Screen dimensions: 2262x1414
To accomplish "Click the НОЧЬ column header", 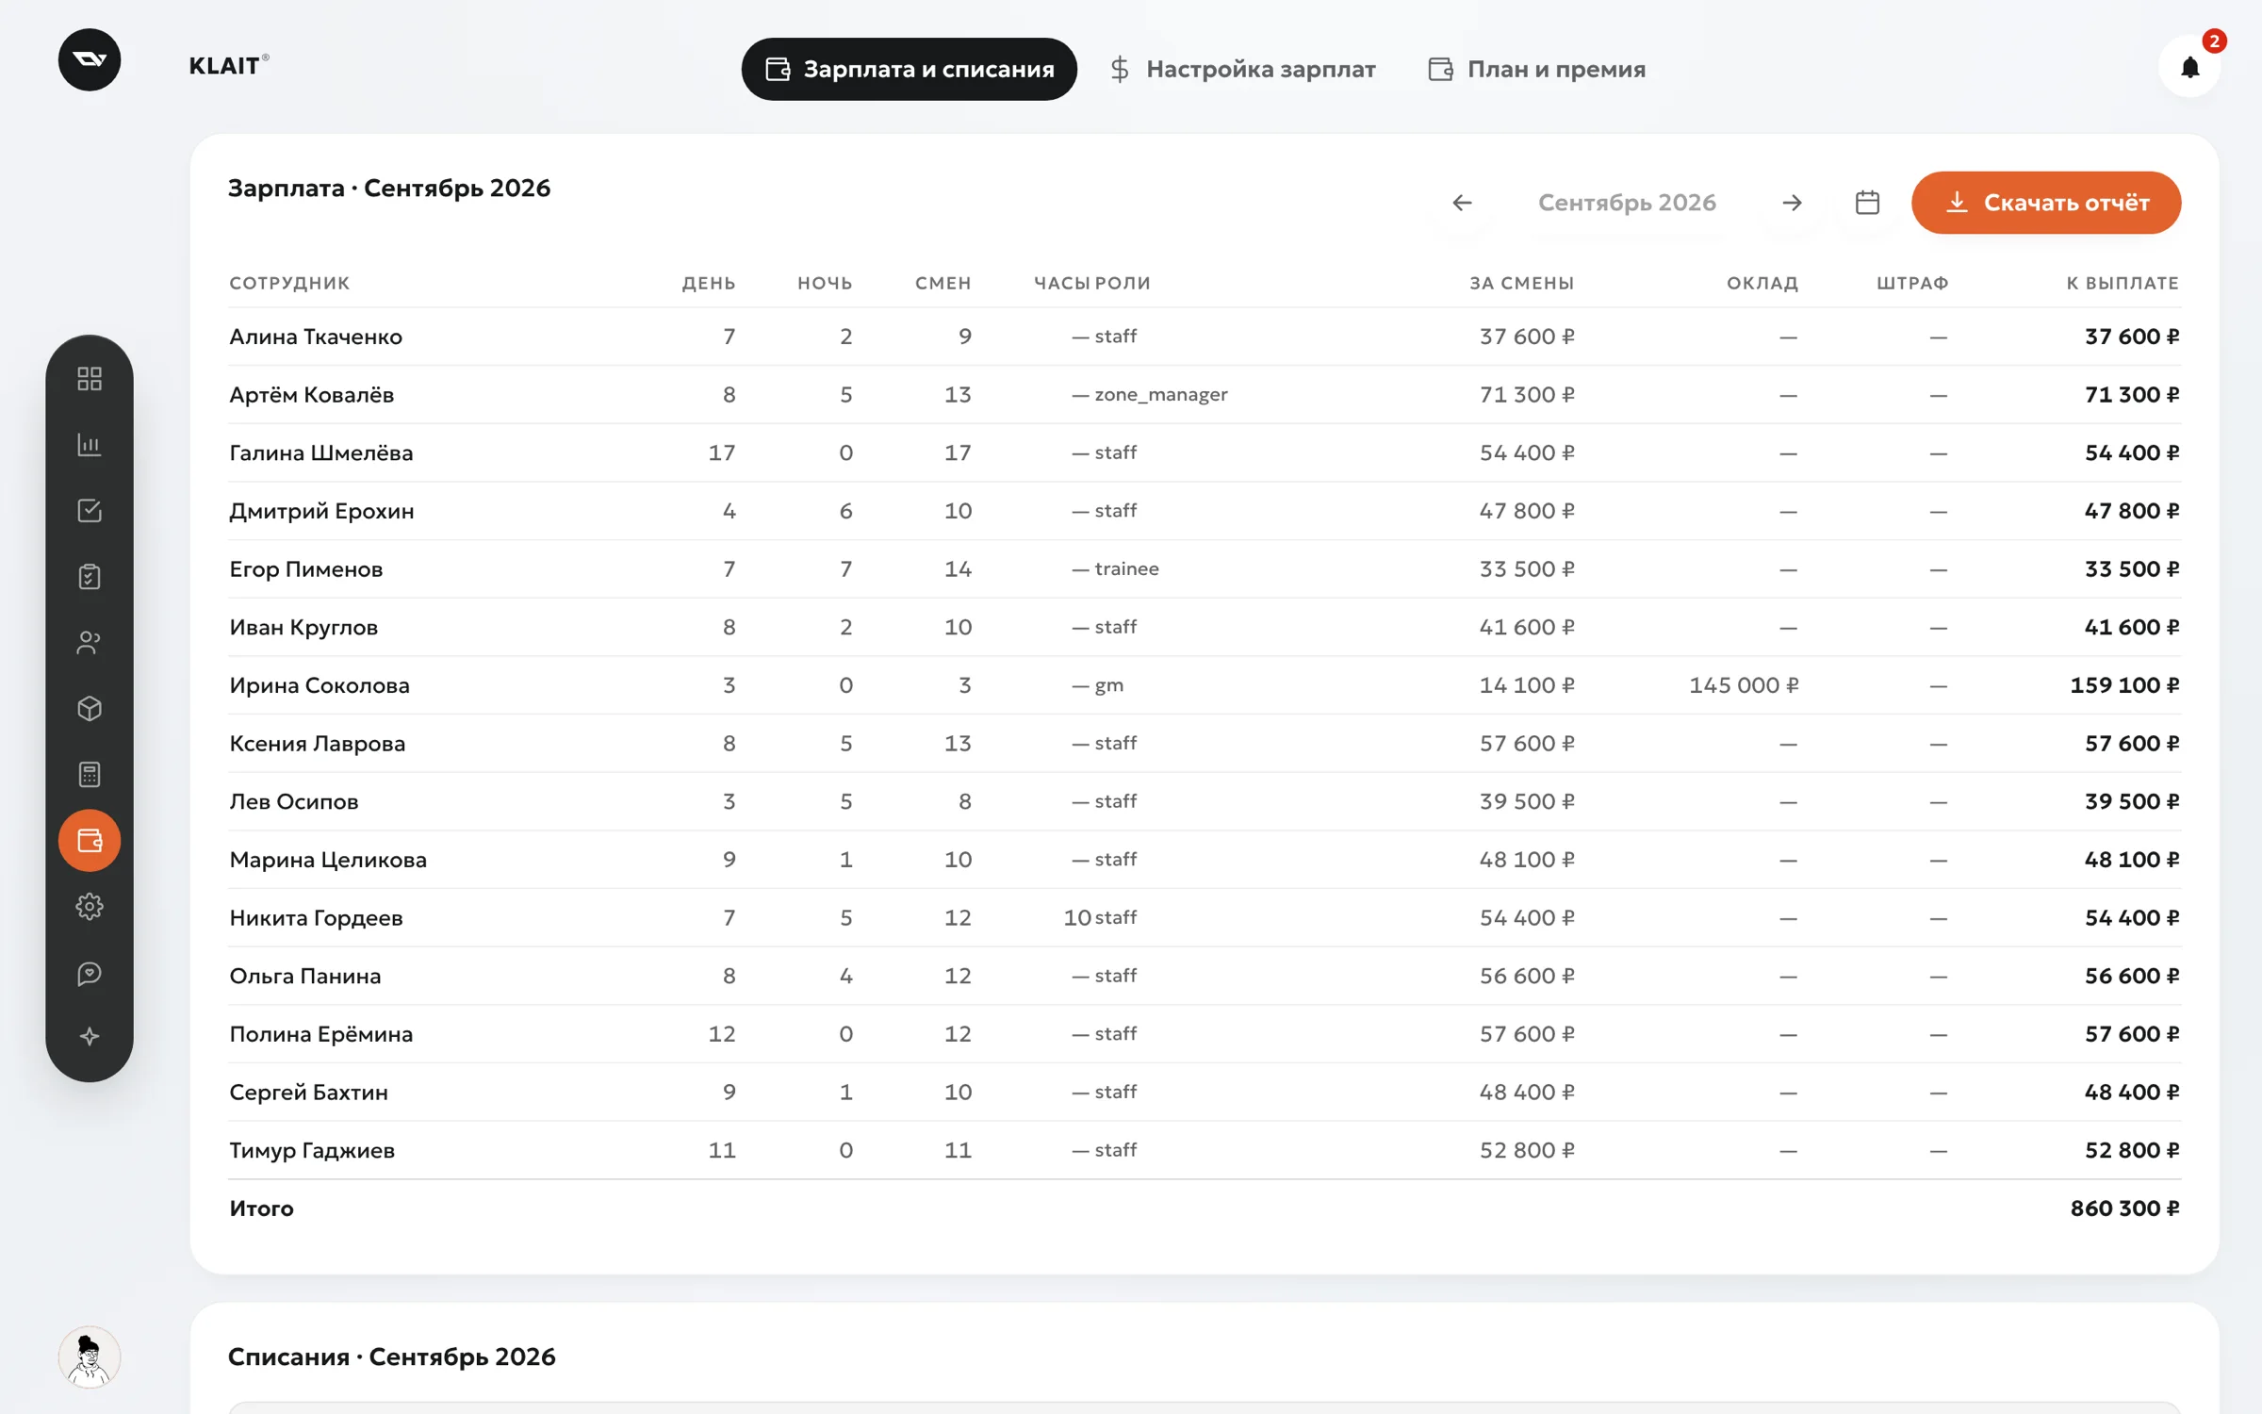I will pos(825,283).
